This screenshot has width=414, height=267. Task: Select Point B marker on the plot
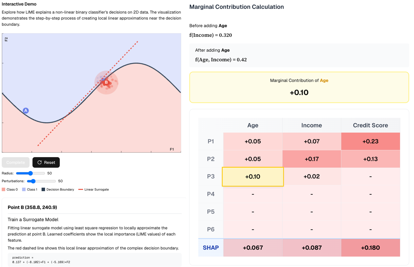click(x=106, y=82)
